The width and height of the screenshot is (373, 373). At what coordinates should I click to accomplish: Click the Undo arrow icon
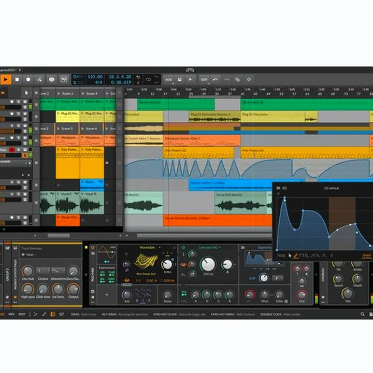pos(216,80)
